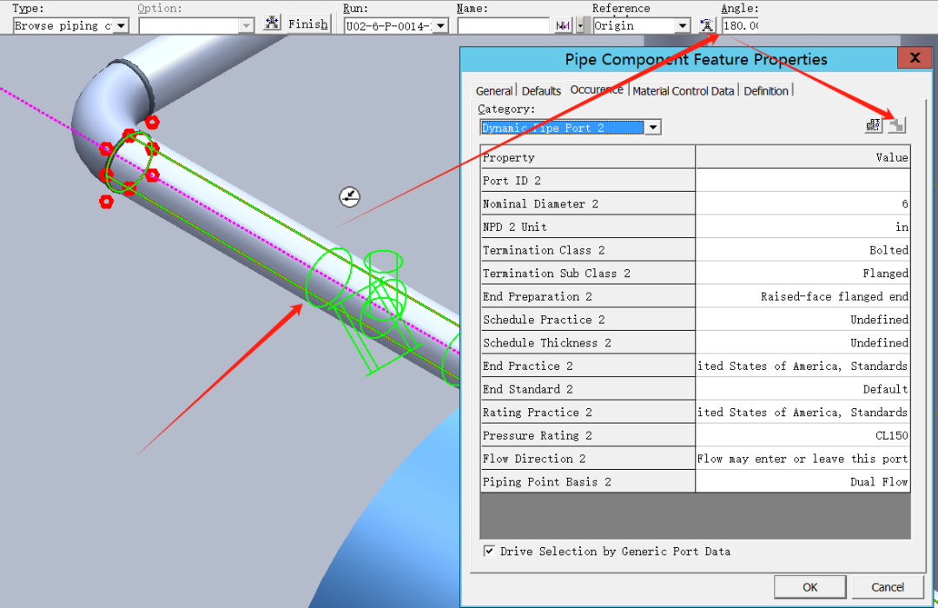Image resolution: width=938 pixels, height=608 pixels.
Task: Toggle Drive Selection by Generic Port Data
Action: (489, 552)
